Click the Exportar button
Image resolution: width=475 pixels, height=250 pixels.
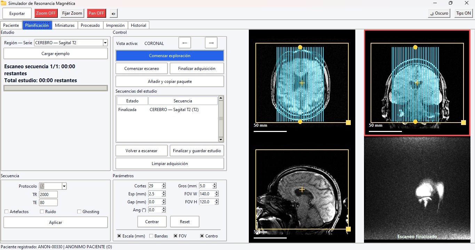click(17, 14)
